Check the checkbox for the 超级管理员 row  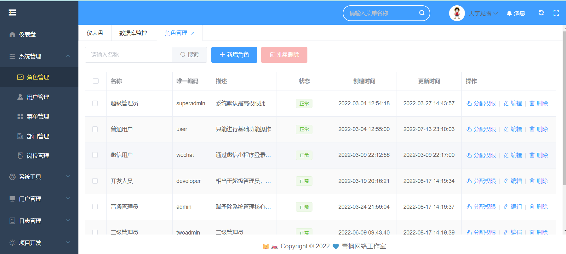coord(95,103)
